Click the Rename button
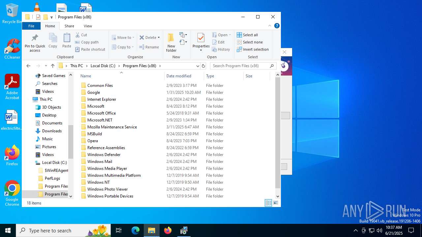The image size is (422, 237). (x=149, y=47)
